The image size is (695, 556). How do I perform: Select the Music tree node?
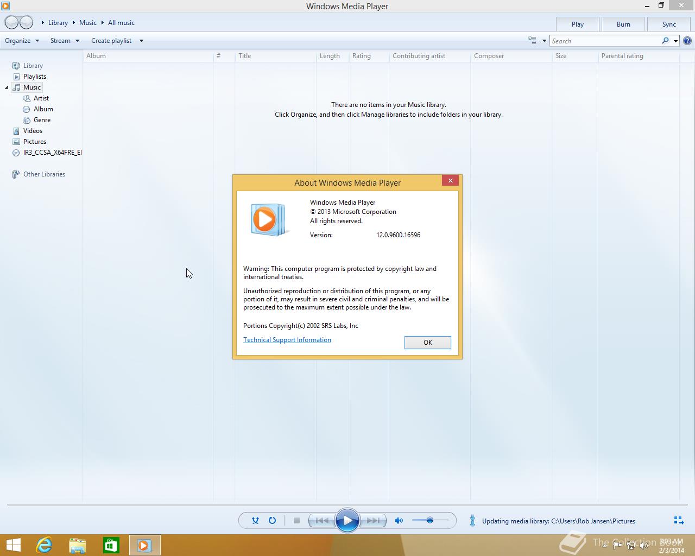pos(27,87)
